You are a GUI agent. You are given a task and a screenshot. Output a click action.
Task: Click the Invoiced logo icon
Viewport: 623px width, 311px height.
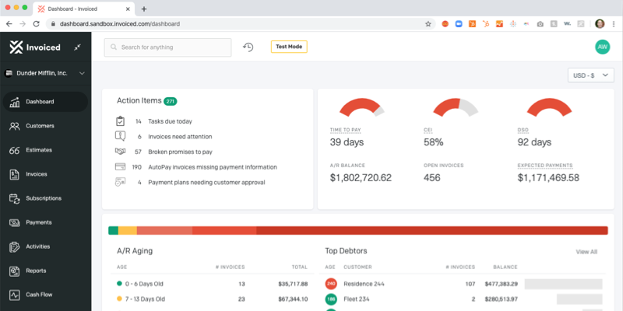[x=16, y=47]
